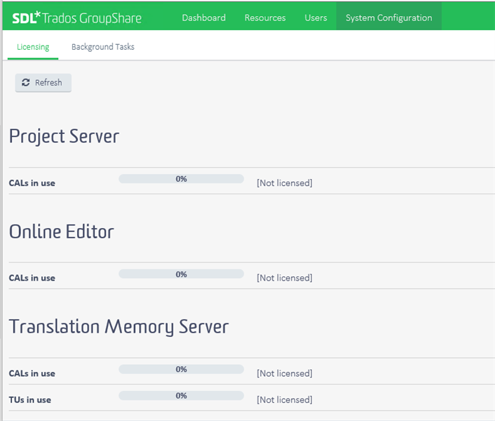Screen dimensions: 495x421
Task: Click '[Not licensed]' beside Translation Memory Server CALs
Action: (x=285, y=373)
